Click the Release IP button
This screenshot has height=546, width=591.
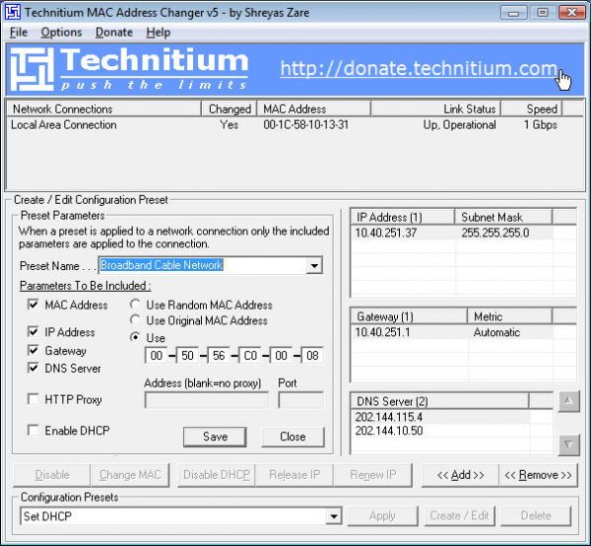(x=295, y=475)
